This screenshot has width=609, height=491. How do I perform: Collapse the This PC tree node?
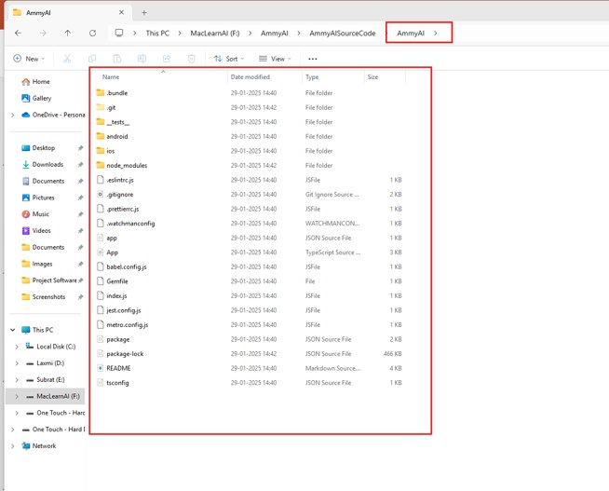(13, 330)
